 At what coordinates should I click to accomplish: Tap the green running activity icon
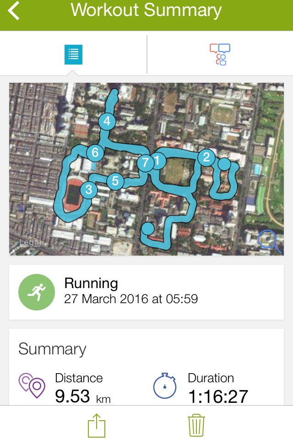click(37, 292)
